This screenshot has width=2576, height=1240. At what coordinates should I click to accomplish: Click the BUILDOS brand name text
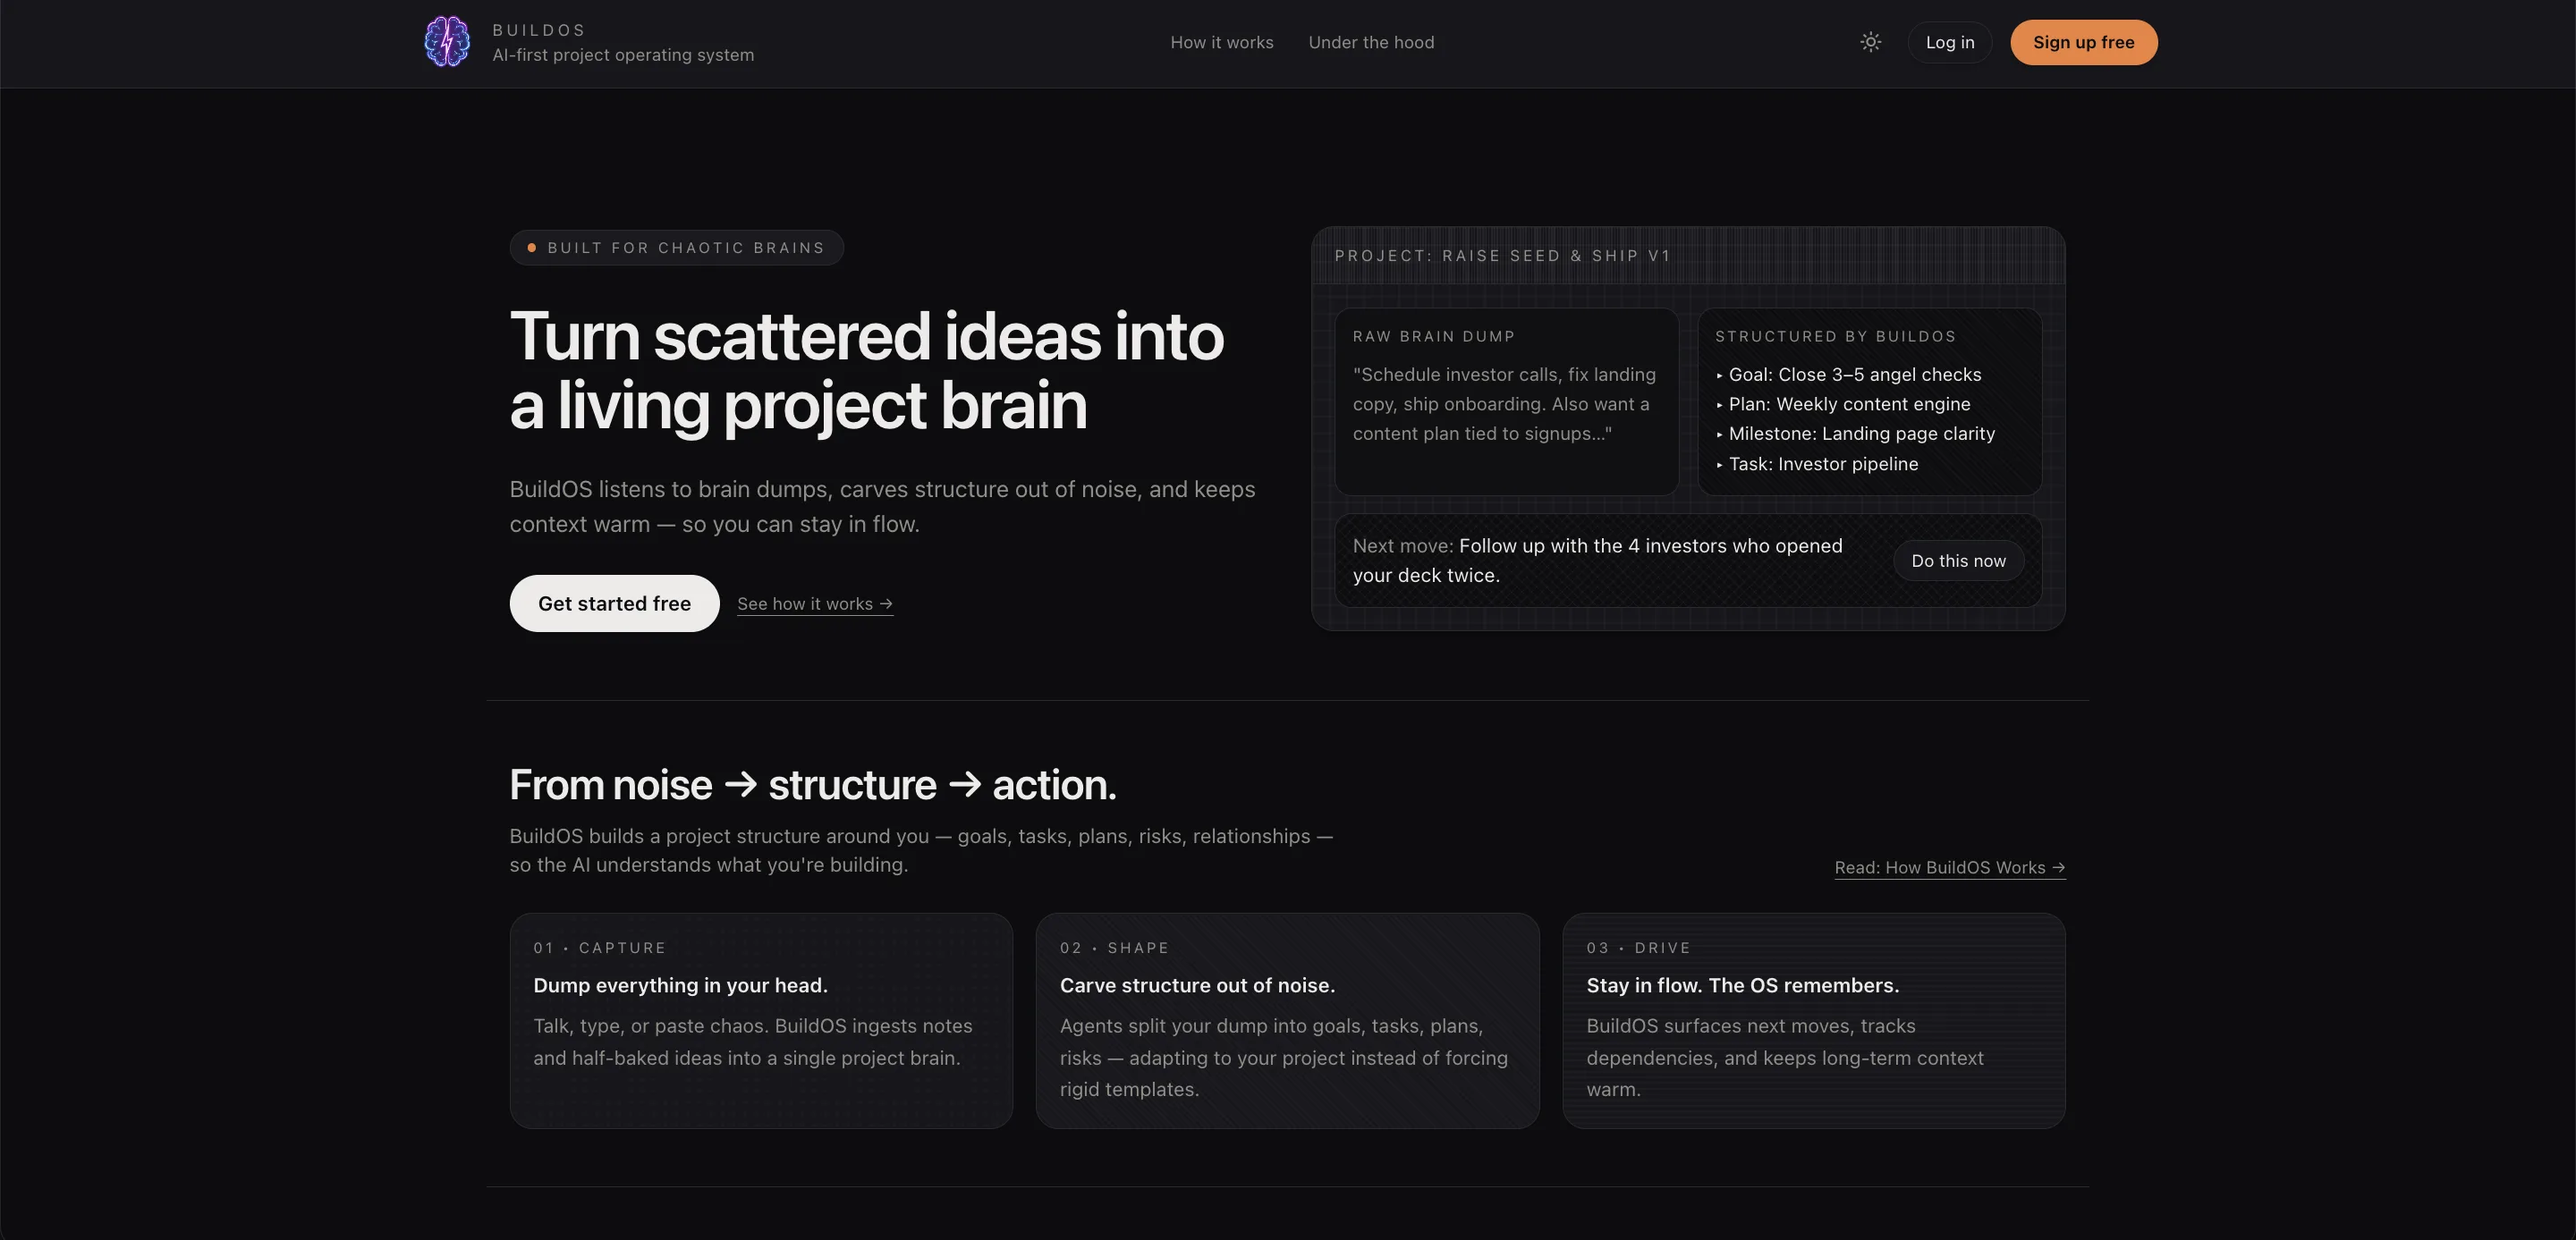coord(539,30)
